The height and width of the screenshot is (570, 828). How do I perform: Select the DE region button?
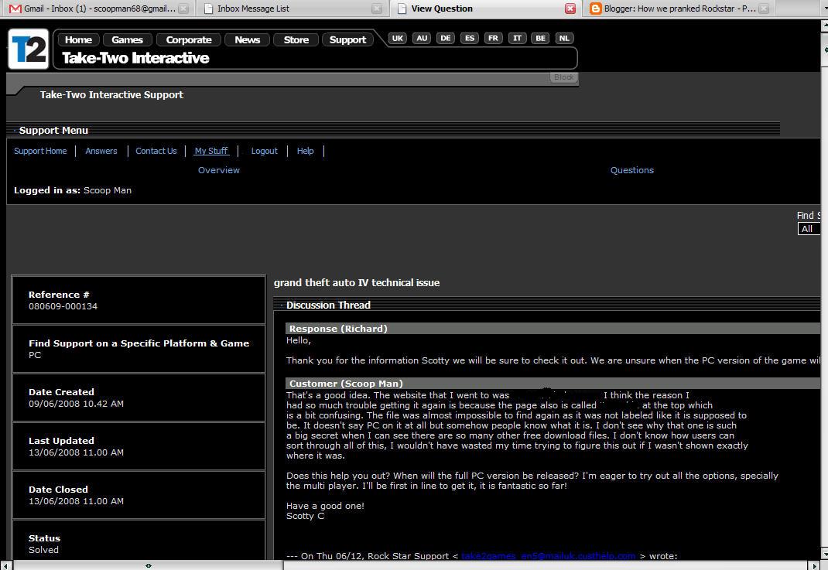[446, 38]
